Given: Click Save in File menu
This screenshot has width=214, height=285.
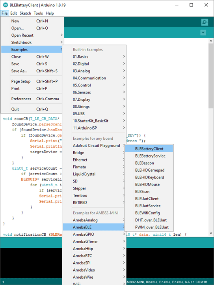Looking at the screenshot, I should pyautogui.click(x=32, y=64).
